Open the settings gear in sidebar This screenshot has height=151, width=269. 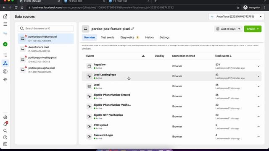[5, 117]
